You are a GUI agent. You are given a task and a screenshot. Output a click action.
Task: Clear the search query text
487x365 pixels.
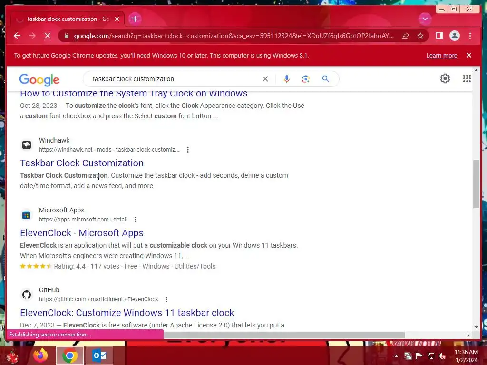tap(265, 79)
